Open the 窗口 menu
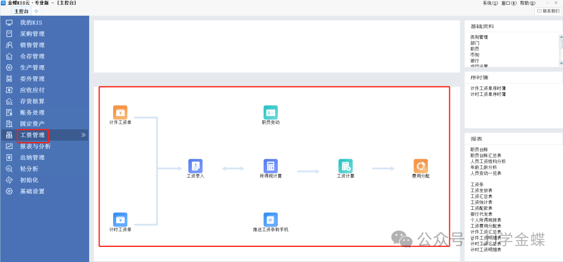Screen dimensions: 563x262 (x=509, y=3)
